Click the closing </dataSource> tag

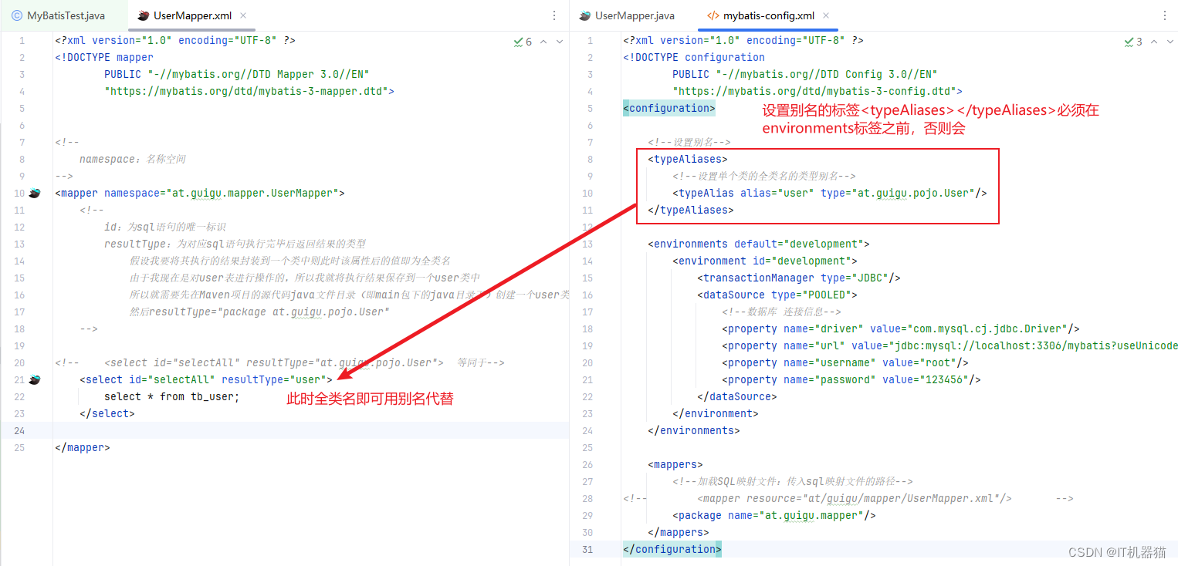pyautogui.click(x=737, y=396)
